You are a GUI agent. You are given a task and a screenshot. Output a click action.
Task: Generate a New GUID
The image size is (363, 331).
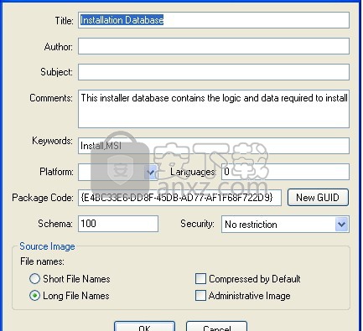318,198
